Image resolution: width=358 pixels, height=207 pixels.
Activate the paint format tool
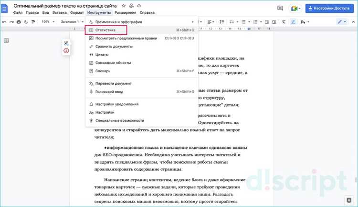pyautogui.click(x=33, y=22)
